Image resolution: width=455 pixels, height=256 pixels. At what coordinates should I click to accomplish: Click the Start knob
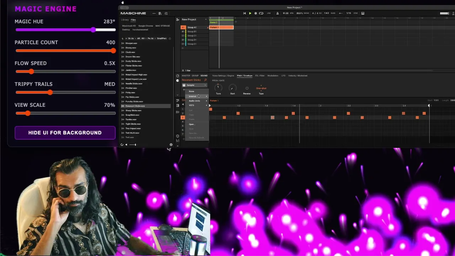232,88
